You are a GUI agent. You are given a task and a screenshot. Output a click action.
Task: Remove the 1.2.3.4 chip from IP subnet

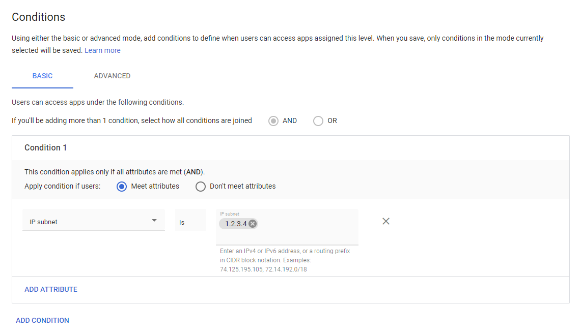pos(253,224)
